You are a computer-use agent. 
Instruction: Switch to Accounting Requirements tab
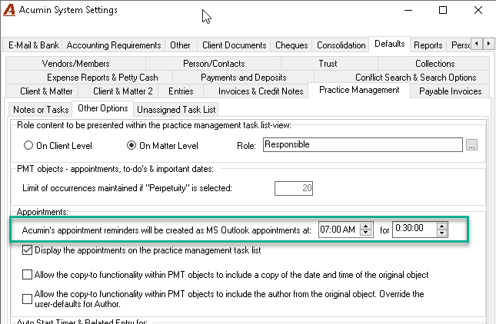click(x=114, y=45)
